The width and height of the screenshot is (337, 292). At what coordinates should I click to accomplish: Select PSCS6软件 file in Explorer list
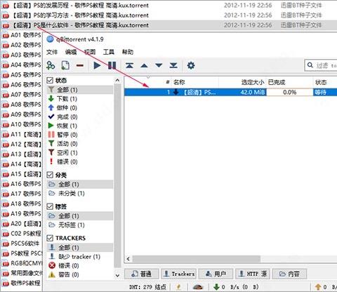click(x=25, y=244)
